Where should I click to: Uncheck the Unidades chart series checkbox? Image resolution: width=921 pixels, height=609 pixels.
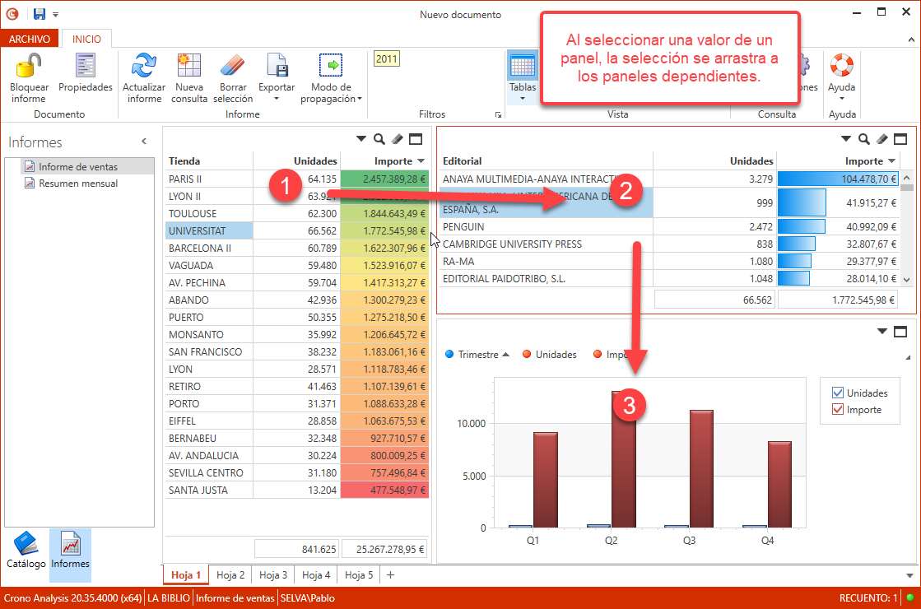coord(838,393)
